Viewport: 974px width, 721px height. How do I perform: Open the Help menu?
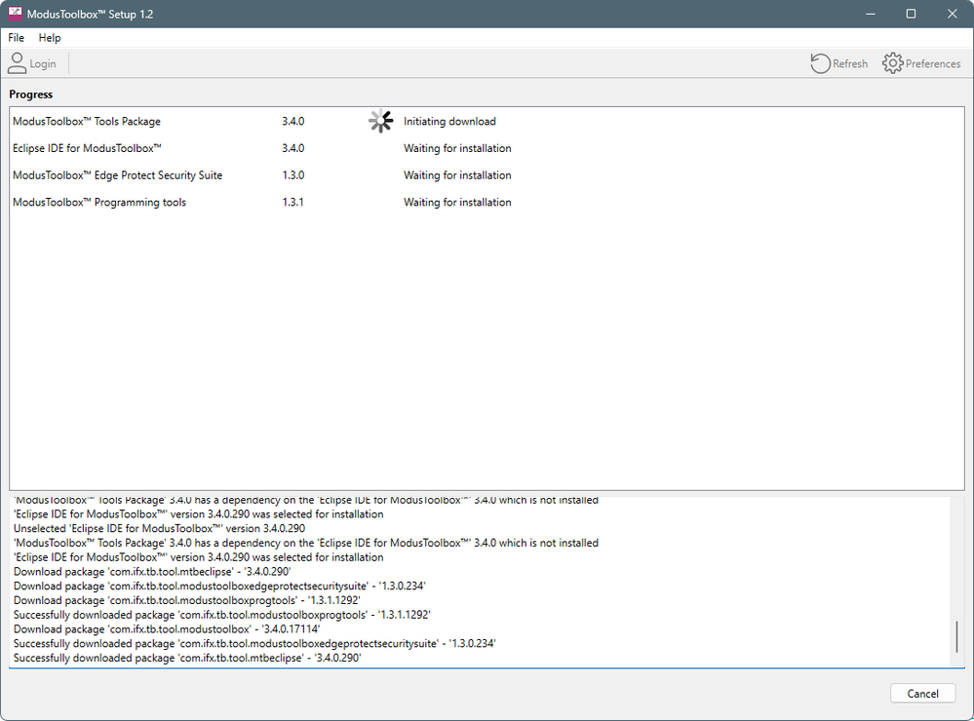pos(49,37)
